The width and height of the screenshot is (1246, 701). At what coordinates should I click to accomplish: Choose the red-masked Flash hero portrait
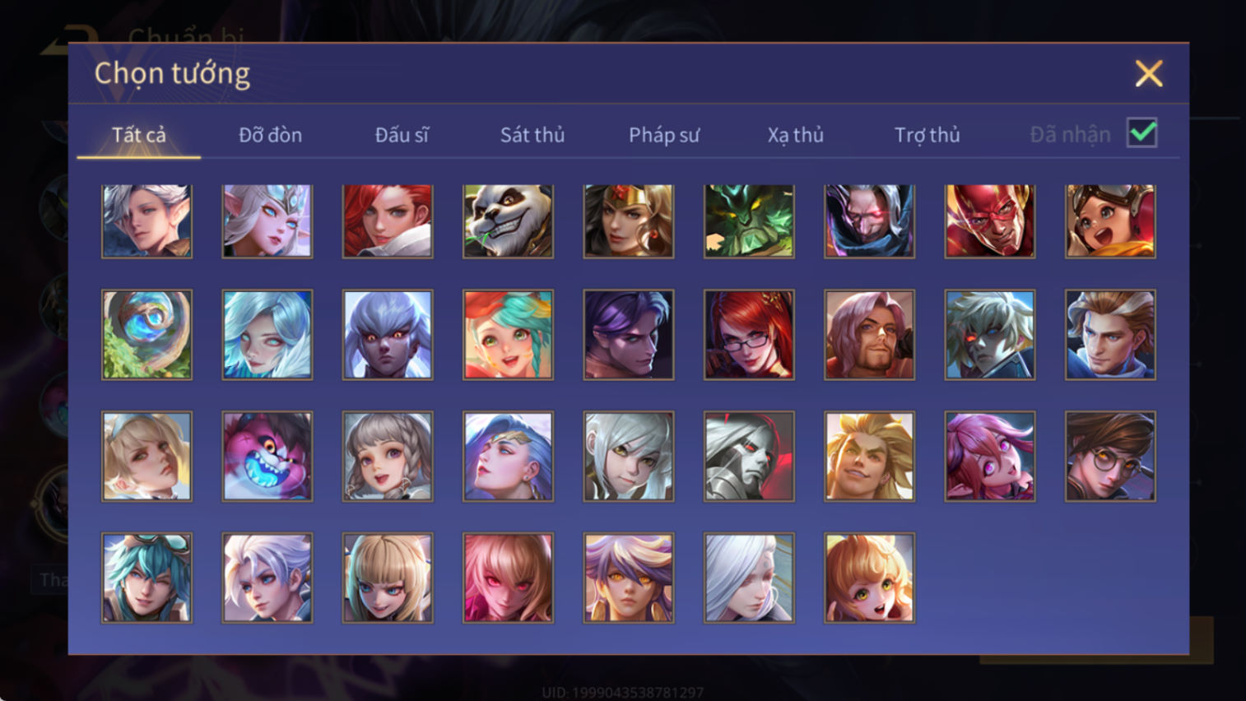[x=990, y=221]
